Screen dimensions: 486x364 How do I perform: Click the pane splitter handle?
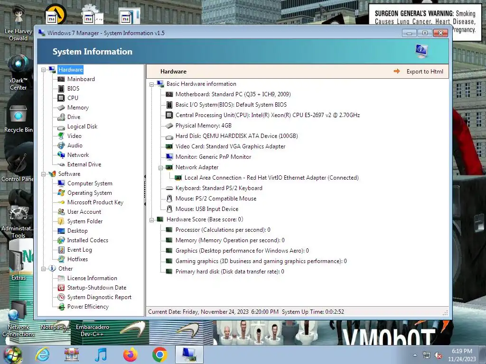145,190
